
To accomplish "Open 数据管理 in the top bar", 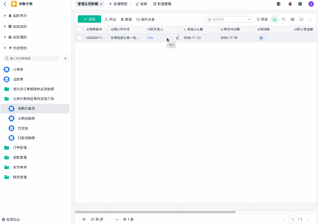I will pos(162,4).
